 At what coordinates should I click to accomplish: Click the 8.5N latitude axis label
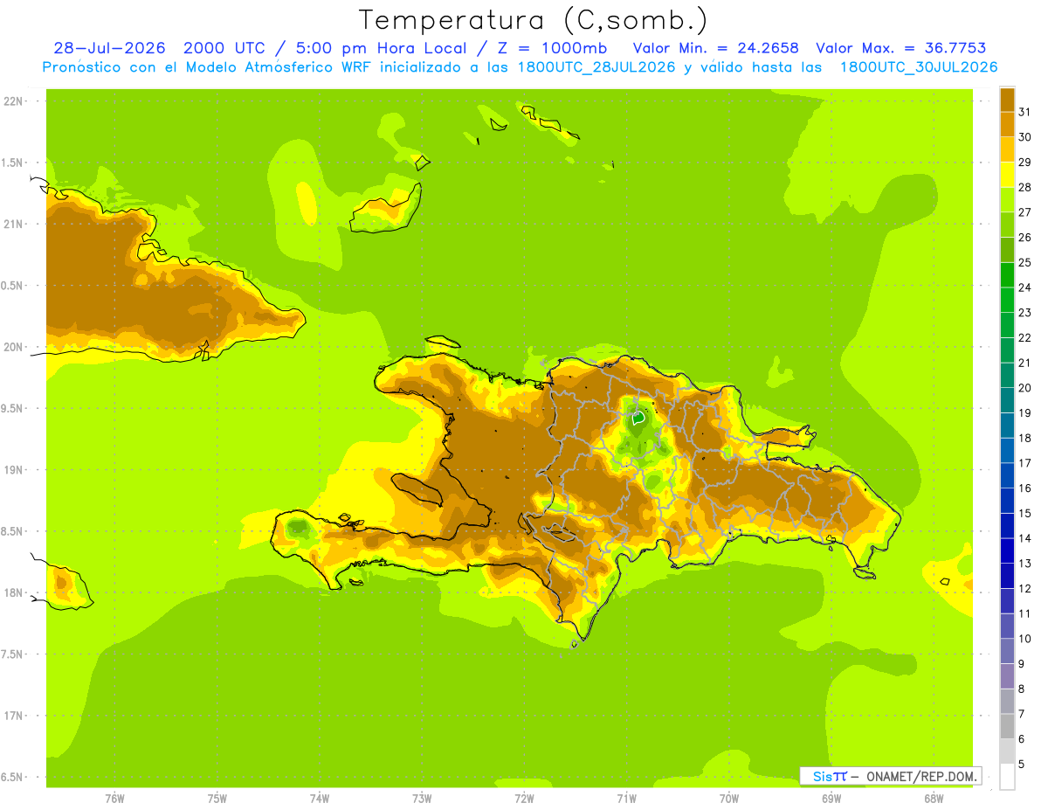pos(10,531)
